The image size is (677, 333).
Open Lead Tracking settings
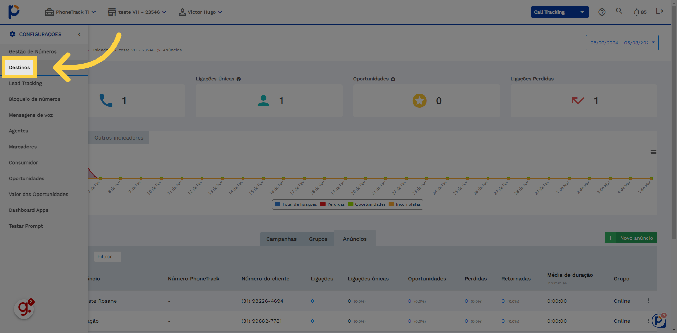coord(25,83)
